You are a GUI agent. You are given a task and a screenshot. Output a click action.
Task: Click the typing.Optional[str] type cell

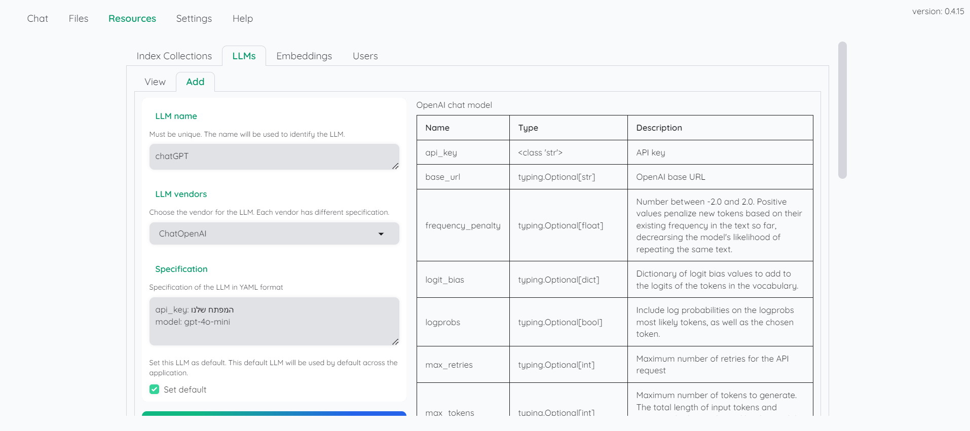[569, 177]
